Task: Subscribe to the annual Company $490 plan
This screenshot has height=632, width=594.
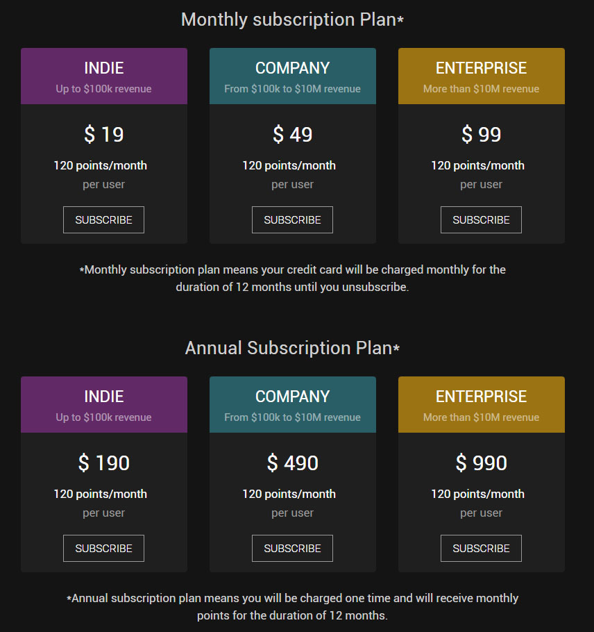Action: click(292, 548)
